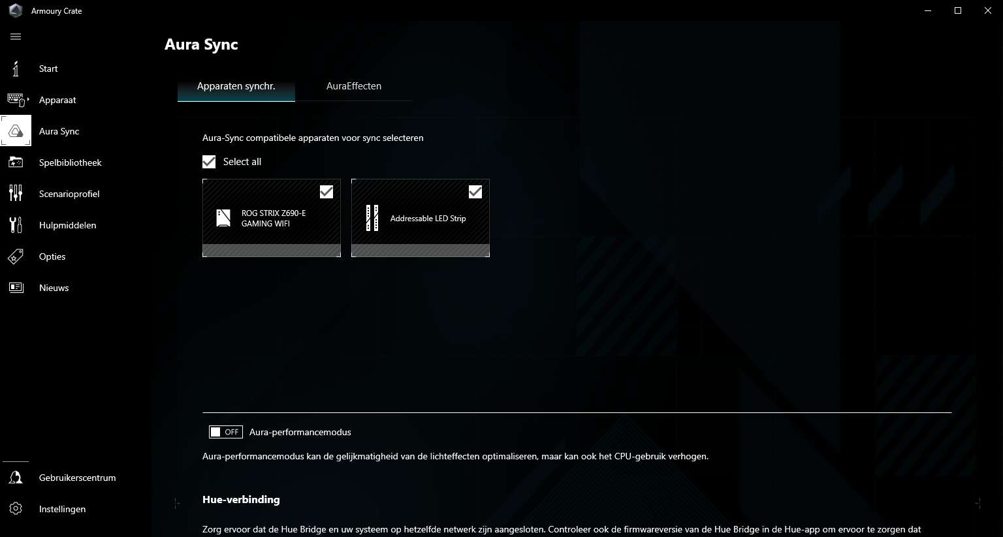Image resolution: width=1003 pixels, height=537 pixels.
Task: Switch to the AuraEffecten tab
Action: 354,86
